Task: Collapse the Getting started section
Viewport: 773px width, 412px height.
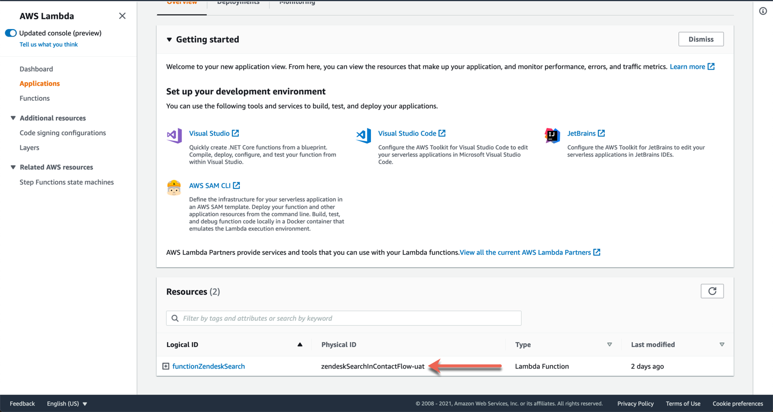Action: click(x=170, y=40)
